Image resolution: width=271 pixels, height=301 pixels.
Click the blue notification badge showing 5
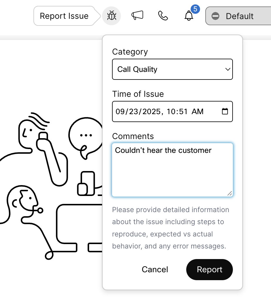click(195, 9)
